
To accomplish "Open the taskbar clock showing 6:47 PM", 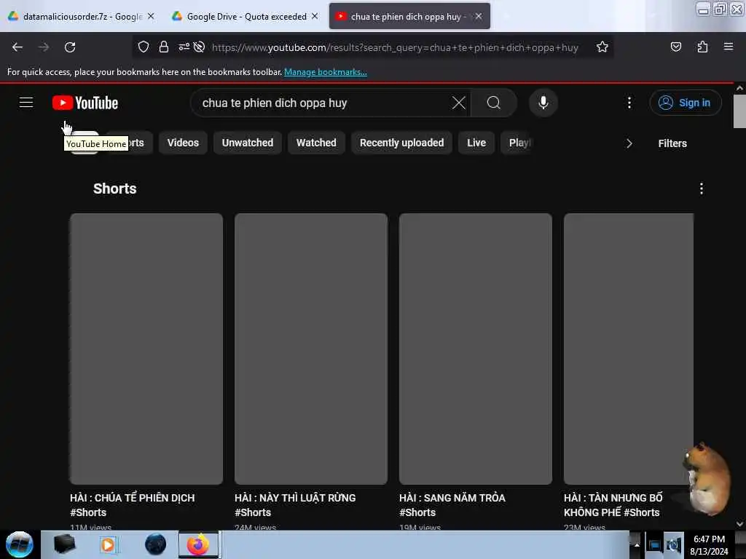I will point(709,544).
